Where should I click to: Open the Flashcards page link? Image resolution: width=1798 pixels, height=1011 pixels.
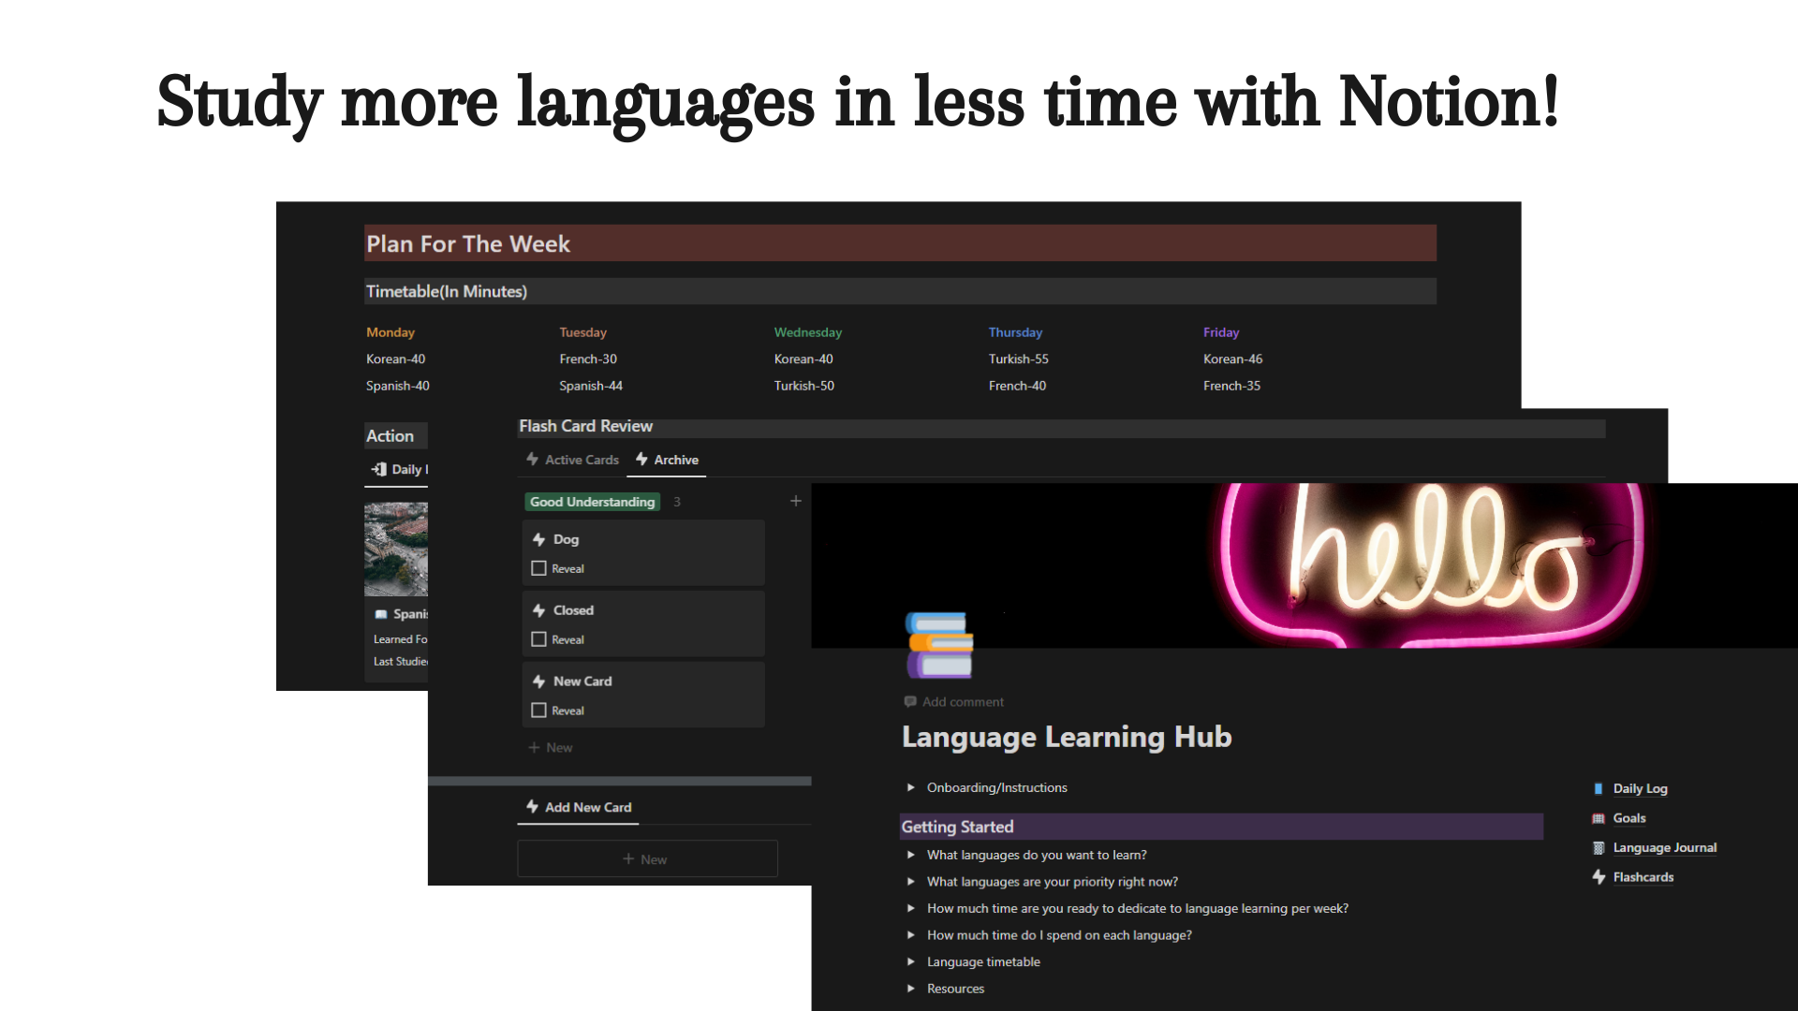pyautogui.click(x=1643, y=877)
